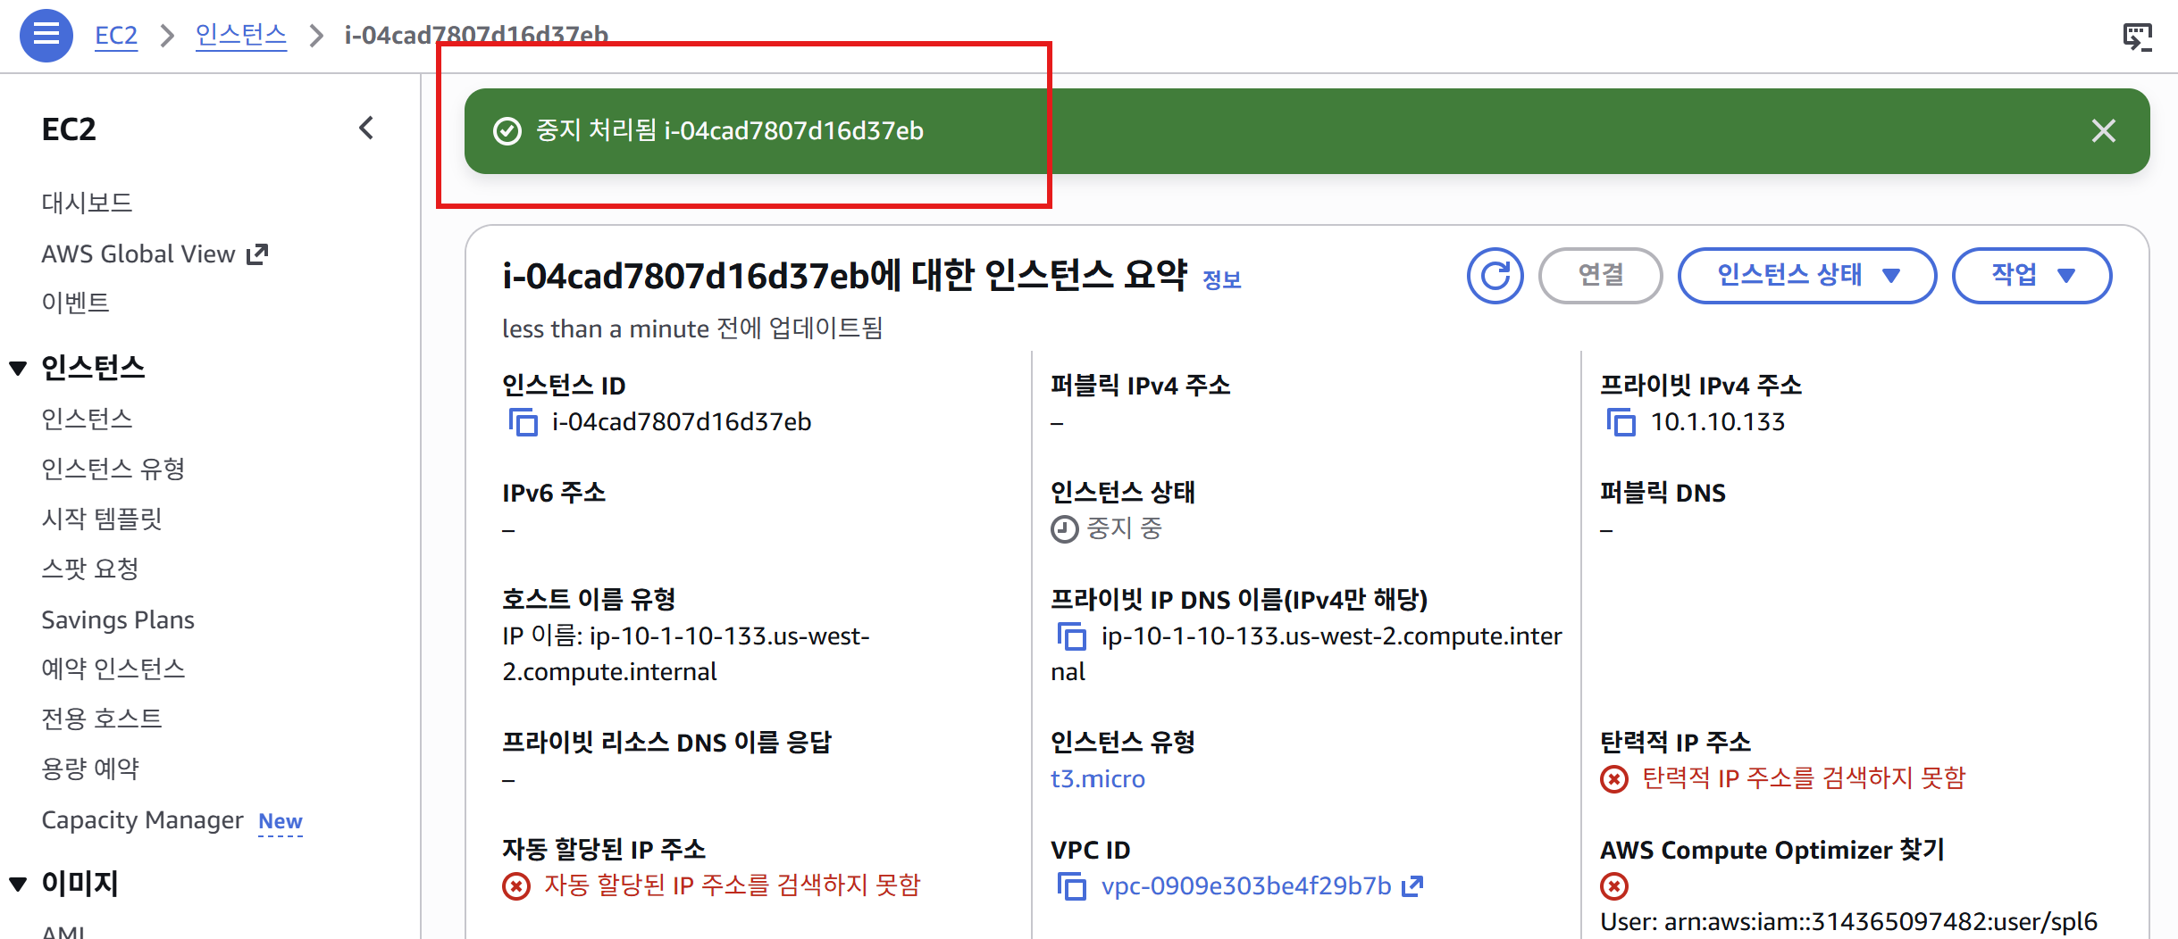Refresh the instance summary
The width and height of the screenshot is (2178, 939).
[x=1495, y=276]
